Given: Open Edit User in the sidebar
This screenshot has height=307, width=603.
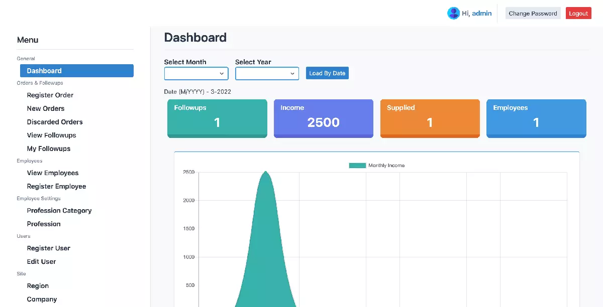Looking at the screenshot, I should tap(41, 261).
